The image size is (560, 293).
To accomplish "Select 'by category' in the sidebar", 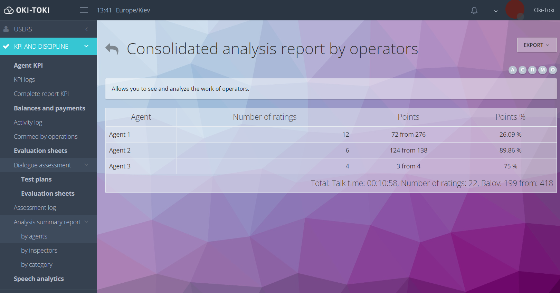I will pos(37,265).
